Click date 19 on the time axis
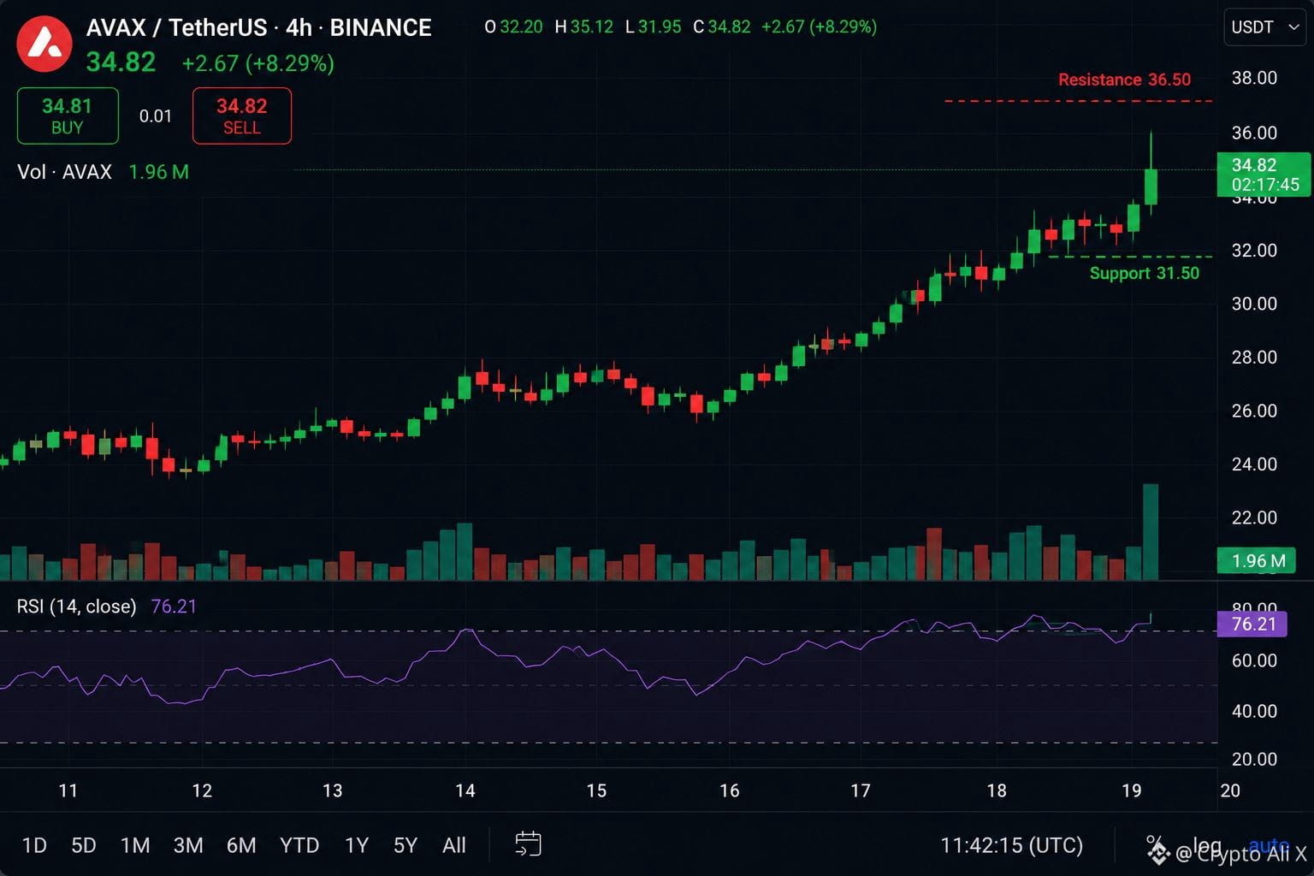The height and width of the screenshot is (876, 1314). coord(1132,790)
